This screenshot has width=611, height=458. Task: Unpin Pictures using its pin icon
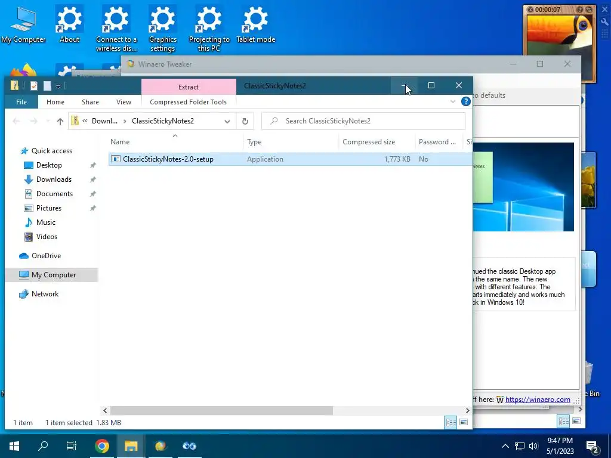click(x=92, y=208)
